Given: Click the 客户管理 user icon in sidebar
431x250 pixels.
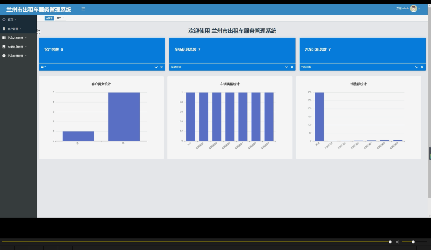Looking at the screenshot, I should coord(4,28).
